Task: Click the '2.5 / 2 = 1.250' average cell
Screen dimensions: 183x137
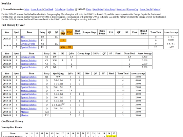Action: point(171,45)
